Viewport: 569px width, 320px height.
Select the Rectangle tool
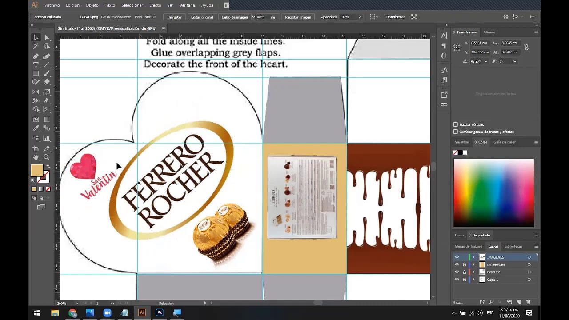point(36,74)
